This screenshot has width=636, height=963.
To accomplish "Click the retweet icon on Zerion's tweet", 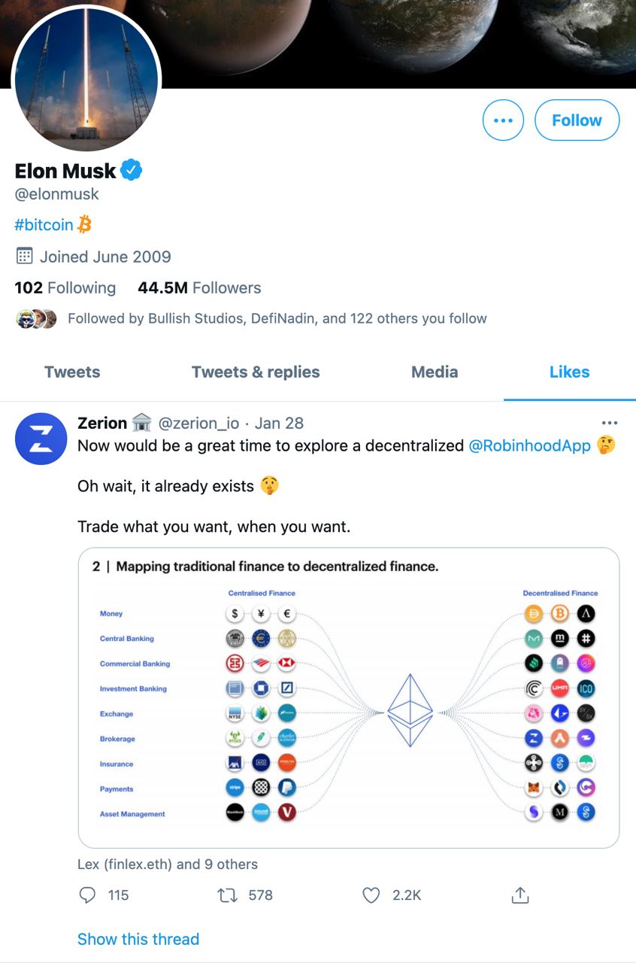I will (x=227, y=895).
